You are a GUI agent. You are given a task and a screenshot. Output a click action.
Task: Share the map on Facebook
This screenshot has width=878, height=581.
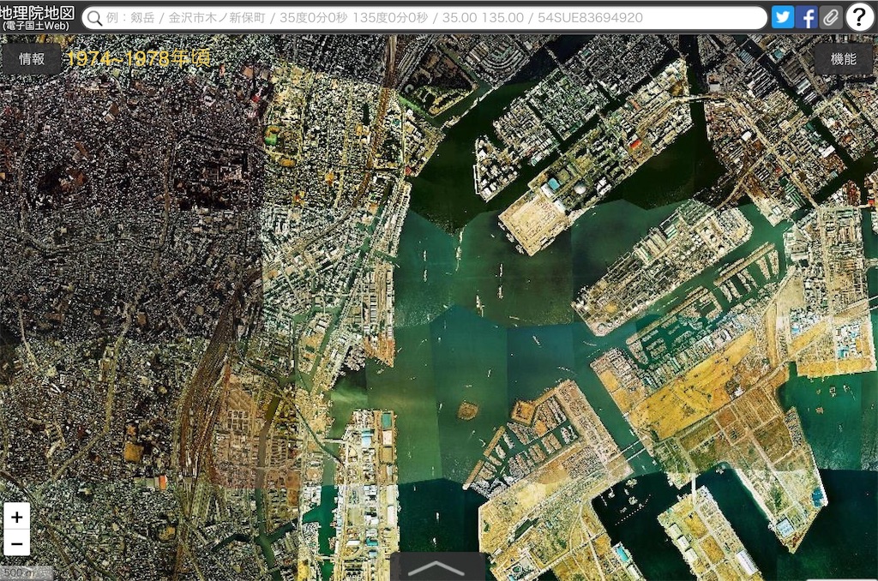[806, 17]
